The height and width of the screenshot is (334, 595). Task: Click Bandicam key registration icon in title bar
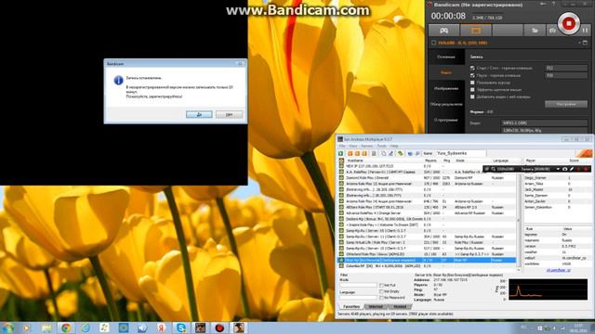click(543, 4)
